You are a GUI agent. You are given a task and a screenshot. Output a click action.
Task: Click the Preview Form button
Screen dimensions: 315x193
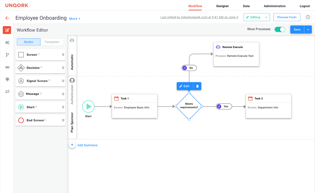tap(287, 17)
